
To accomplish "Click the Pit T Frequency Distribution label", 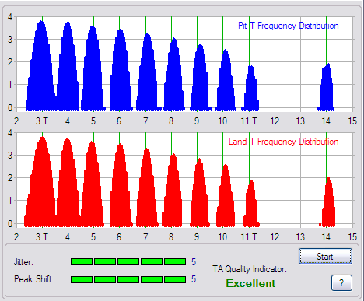I will pos(289,26).
